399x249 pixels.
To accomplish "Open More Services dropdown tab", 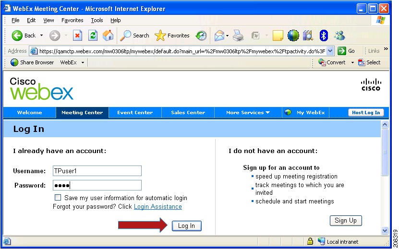I will pos(248,112).
